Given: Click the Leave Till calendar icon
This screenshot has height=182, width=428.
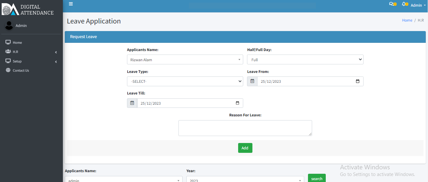Looking at the screenshot, I should click(132, 103).
